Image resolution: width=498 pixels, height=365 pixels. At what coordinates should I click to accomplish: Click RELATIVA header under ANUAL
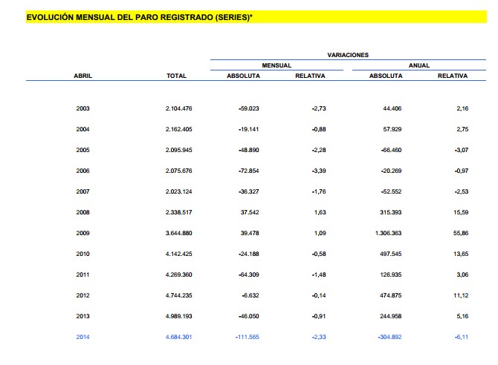tap(453, 76)
